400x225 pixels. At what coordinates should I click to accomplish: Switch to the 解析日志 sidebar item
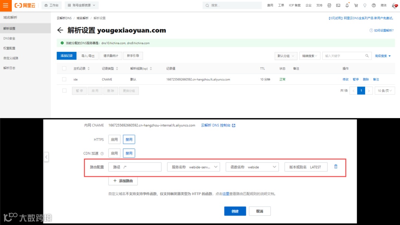click(x=10, y=68)
